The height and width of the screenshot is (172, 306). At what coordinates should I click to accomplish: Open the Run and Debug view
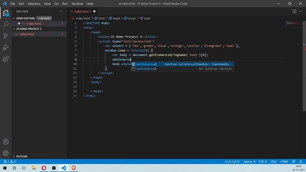pos(6,47)
